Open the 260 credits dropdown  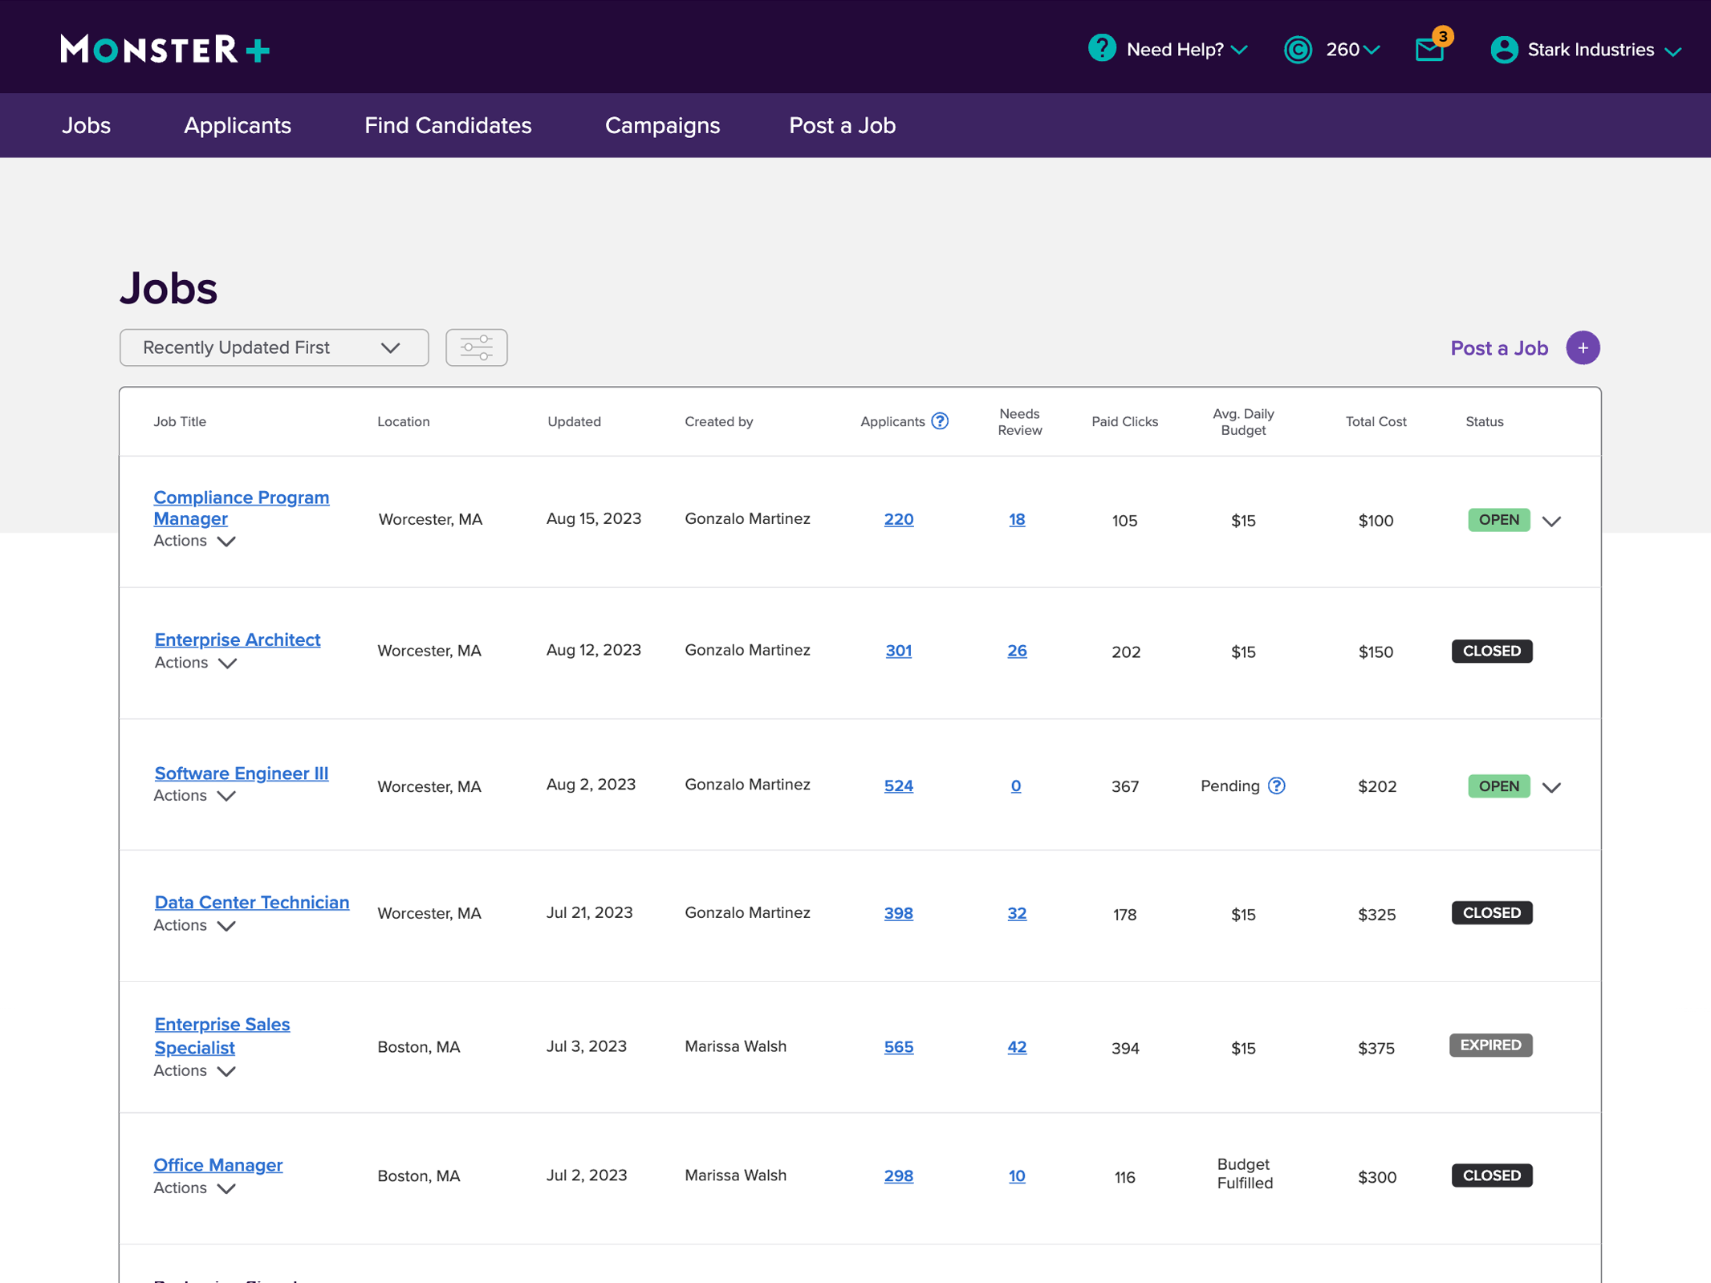tap(1353, 50)
